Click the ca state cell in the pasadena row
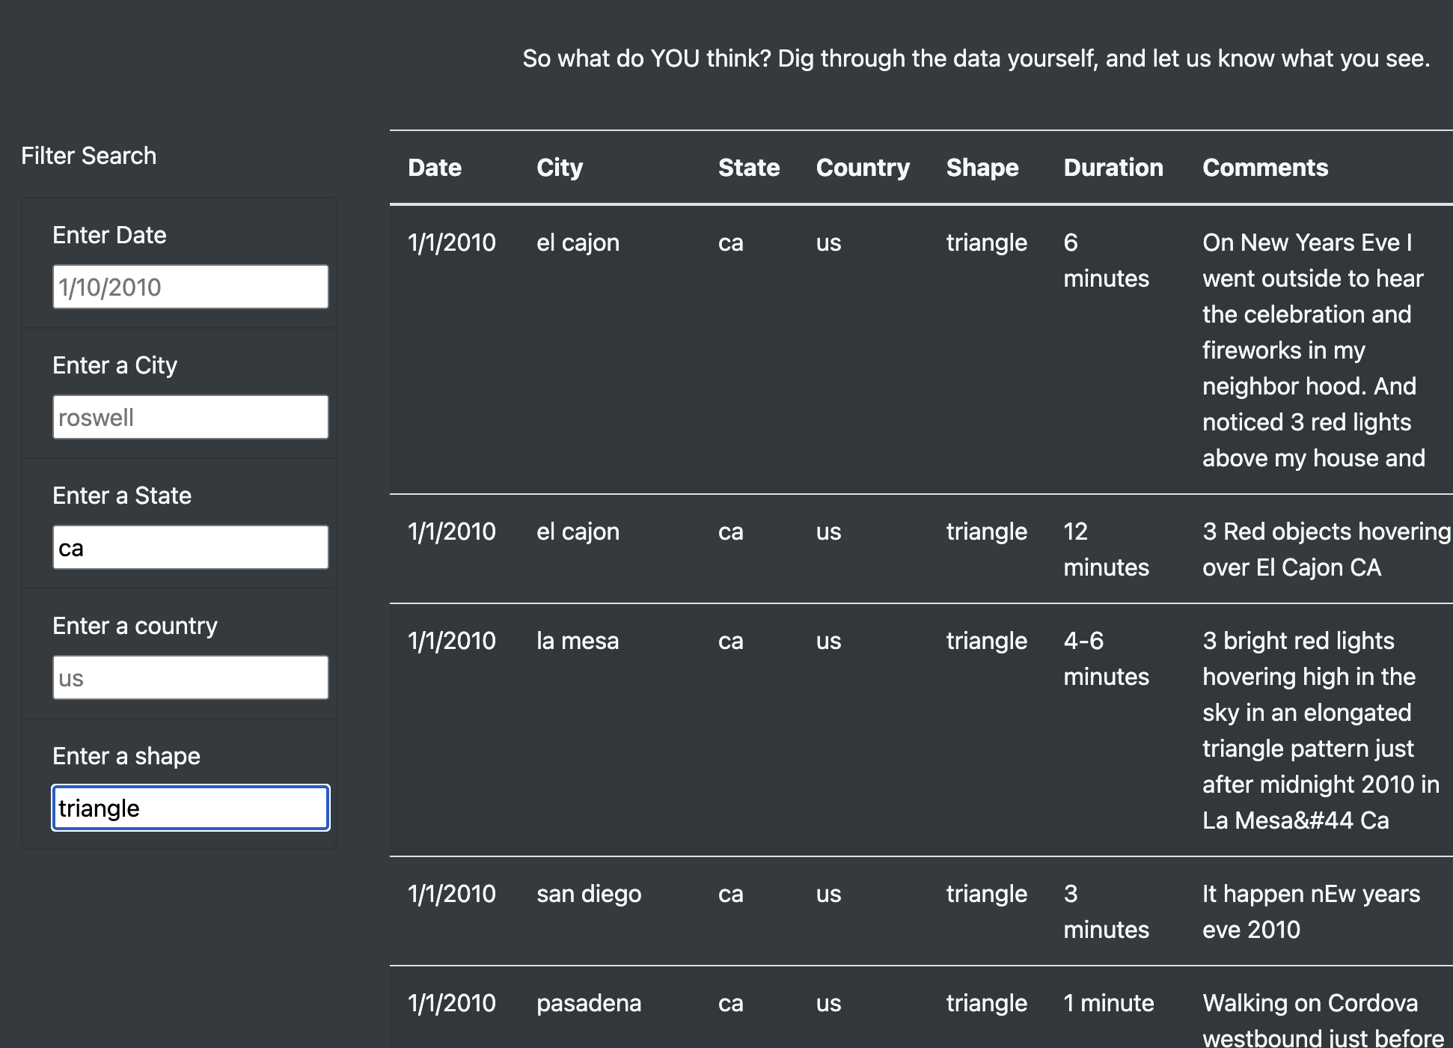The width and height of the screenshot is (1453, 1048). (x=731, y=1003)
